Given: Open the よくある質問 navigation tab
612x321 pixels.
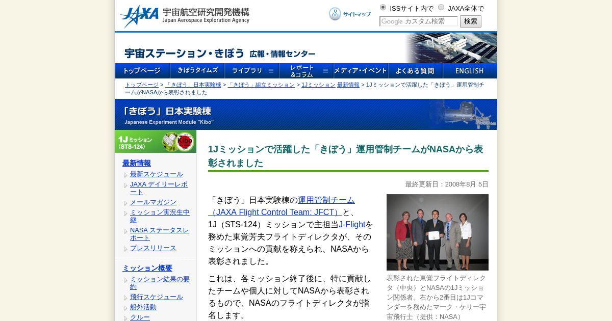Looking at the screenshot, I should click(416, 71).
